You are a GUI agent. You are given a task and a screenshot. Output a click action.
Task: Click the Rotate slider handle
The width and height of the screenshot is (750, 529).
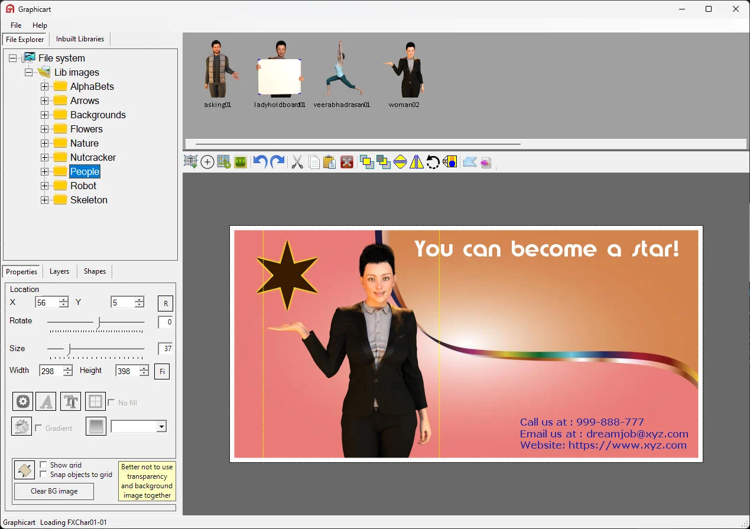(x=98, y=323)
